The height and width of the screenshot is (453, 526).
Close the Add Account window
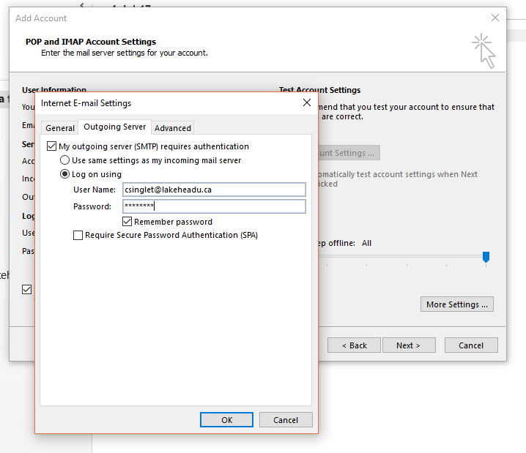494,18
